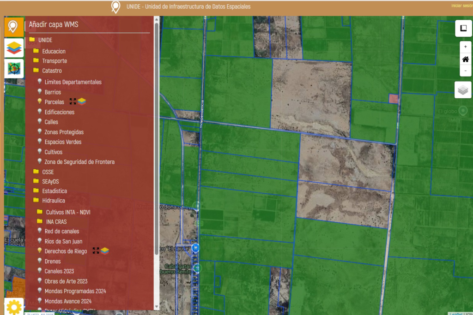Collapse the Catastro folder

36,71
